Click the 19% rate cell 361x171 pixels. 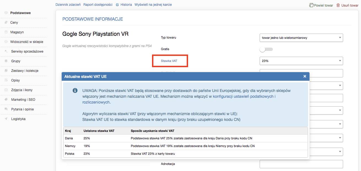click(x=87, y=146)
